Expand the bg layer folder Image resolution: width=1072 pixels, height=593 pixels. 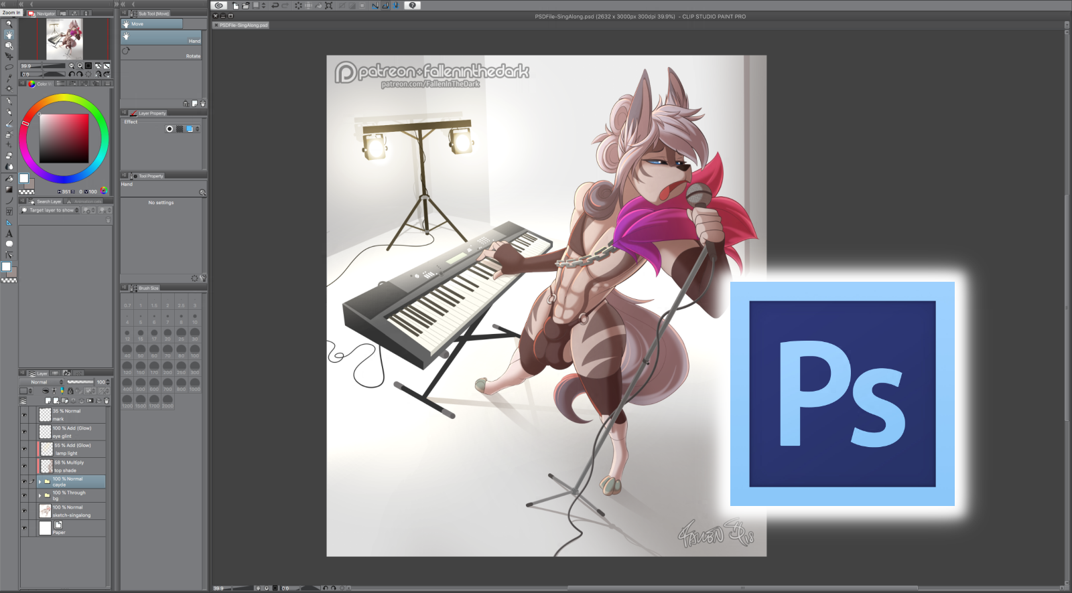40,496
